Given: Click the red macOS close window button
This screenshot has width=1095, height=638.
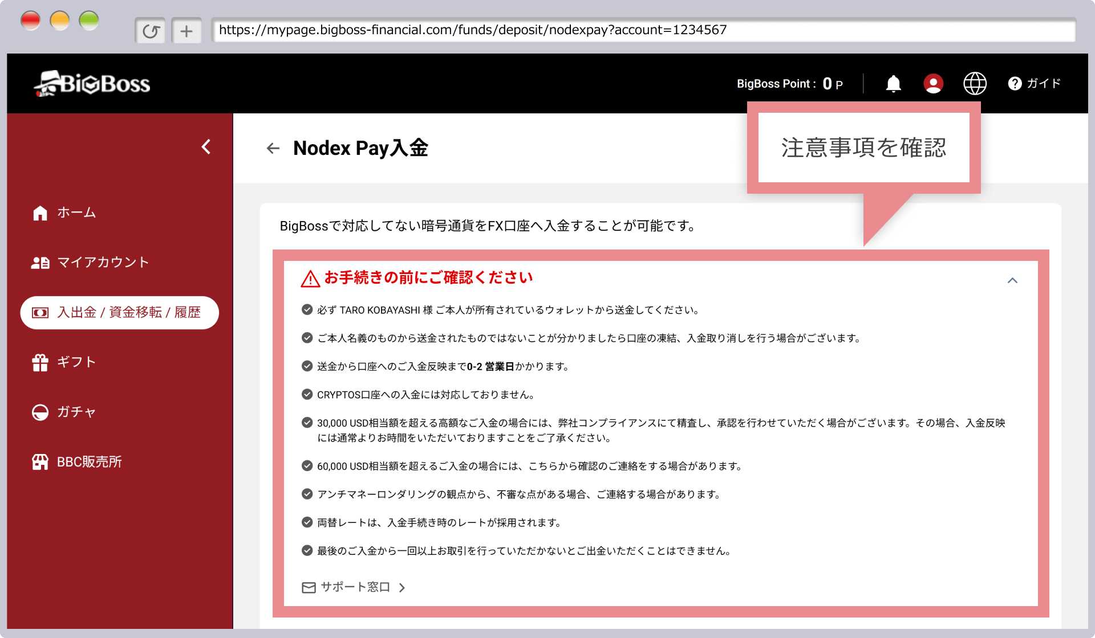Looking at the screenshot, I should (x=31, y=21).
